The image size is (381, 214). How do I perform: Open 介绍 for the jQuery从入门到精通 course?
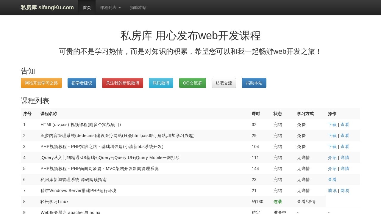tap(332, 158)
